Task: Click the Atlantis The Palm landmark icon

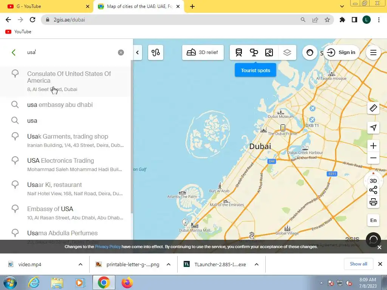Action: click(182, 192)
